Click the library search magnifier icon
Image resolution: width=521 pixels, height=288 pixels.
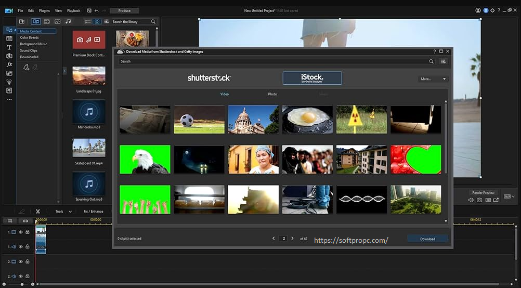tap(153, 22)
